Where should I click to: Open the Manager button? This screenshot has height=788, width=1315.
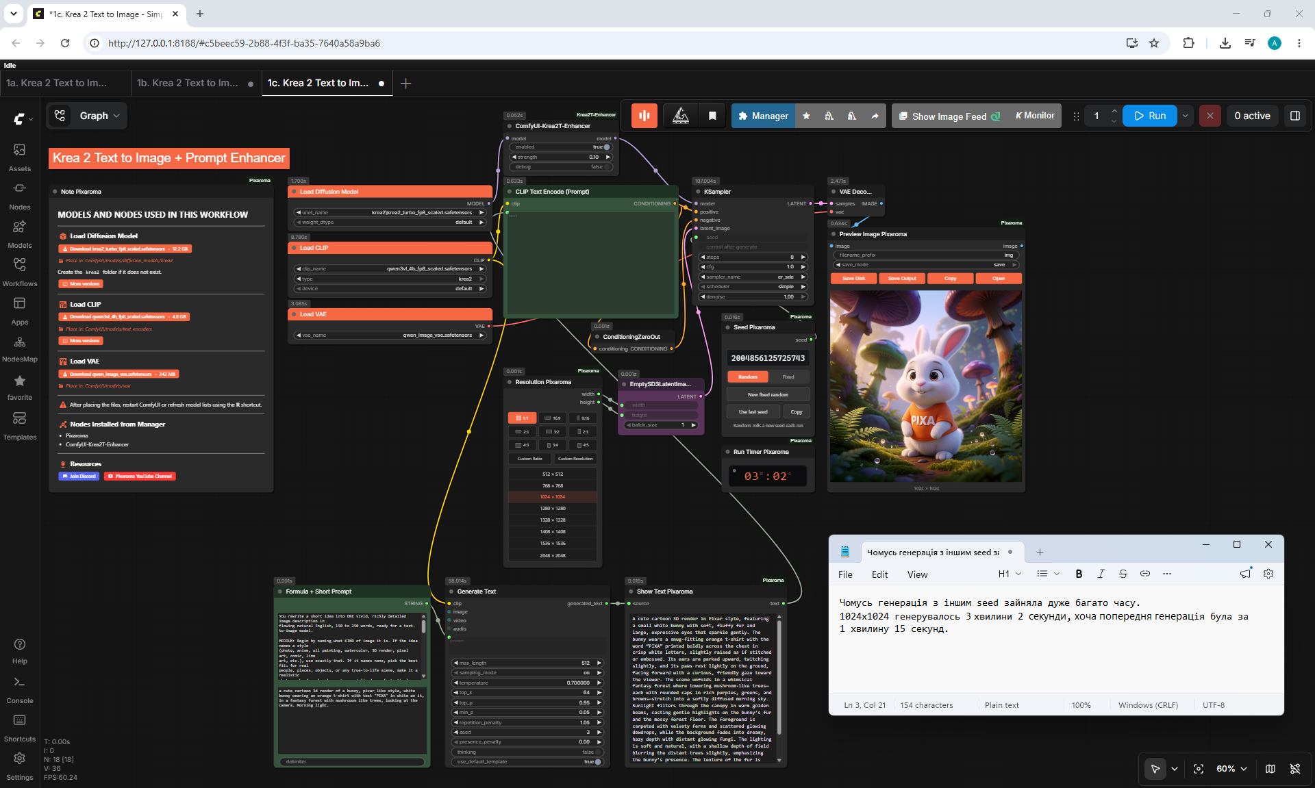(764, 116)
